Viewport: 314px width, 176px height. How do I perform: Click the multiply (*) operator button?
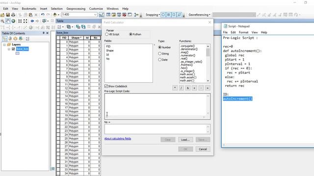[175, 88]
